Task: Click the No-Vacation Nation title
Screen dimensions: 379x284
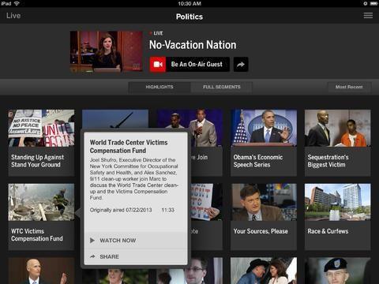Action: tap(193, 45)
